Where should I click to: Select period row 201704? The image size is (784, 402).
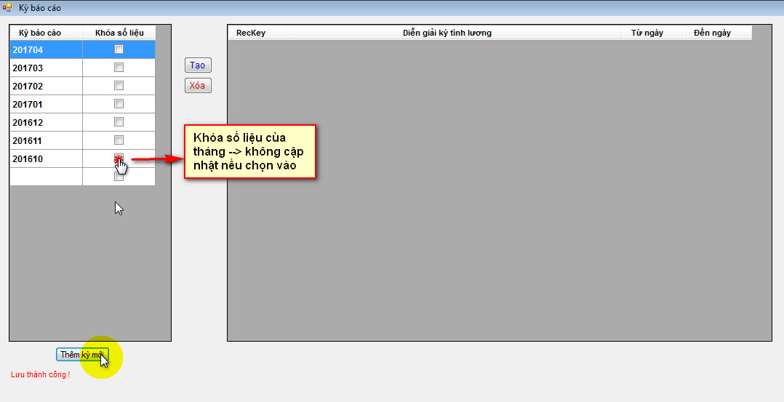coord(82,49)
